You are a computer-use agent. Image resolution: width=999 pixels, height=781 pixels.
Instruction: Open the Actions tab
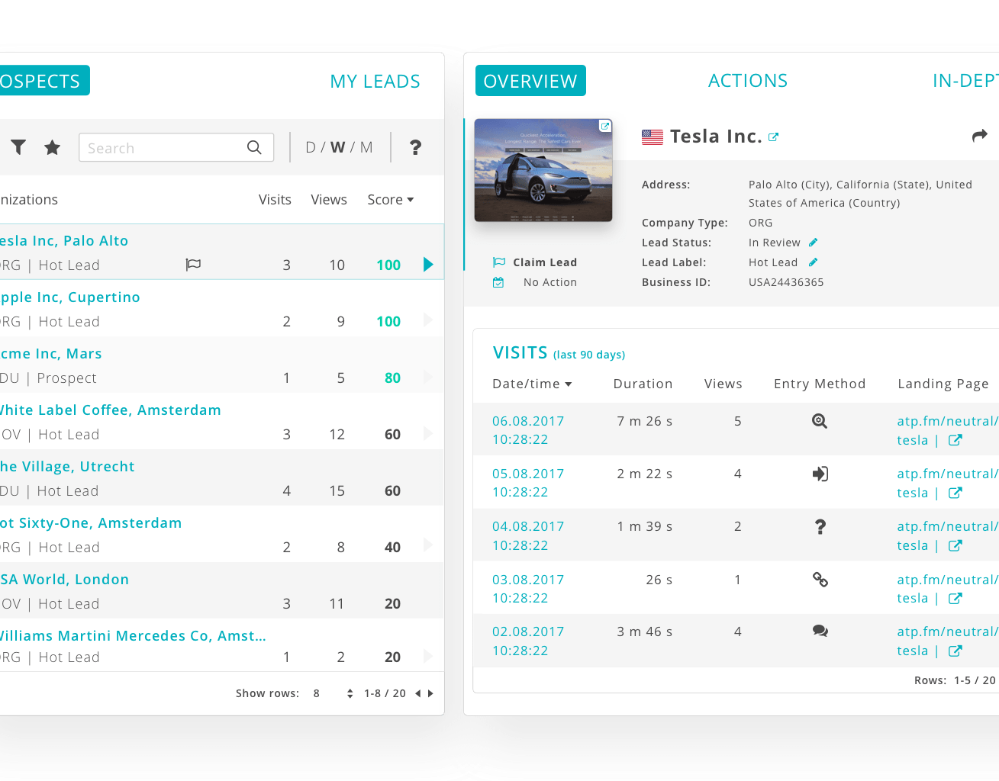748,81
